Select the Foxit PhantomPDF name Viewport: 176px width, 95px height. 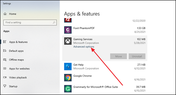[84, 28]
